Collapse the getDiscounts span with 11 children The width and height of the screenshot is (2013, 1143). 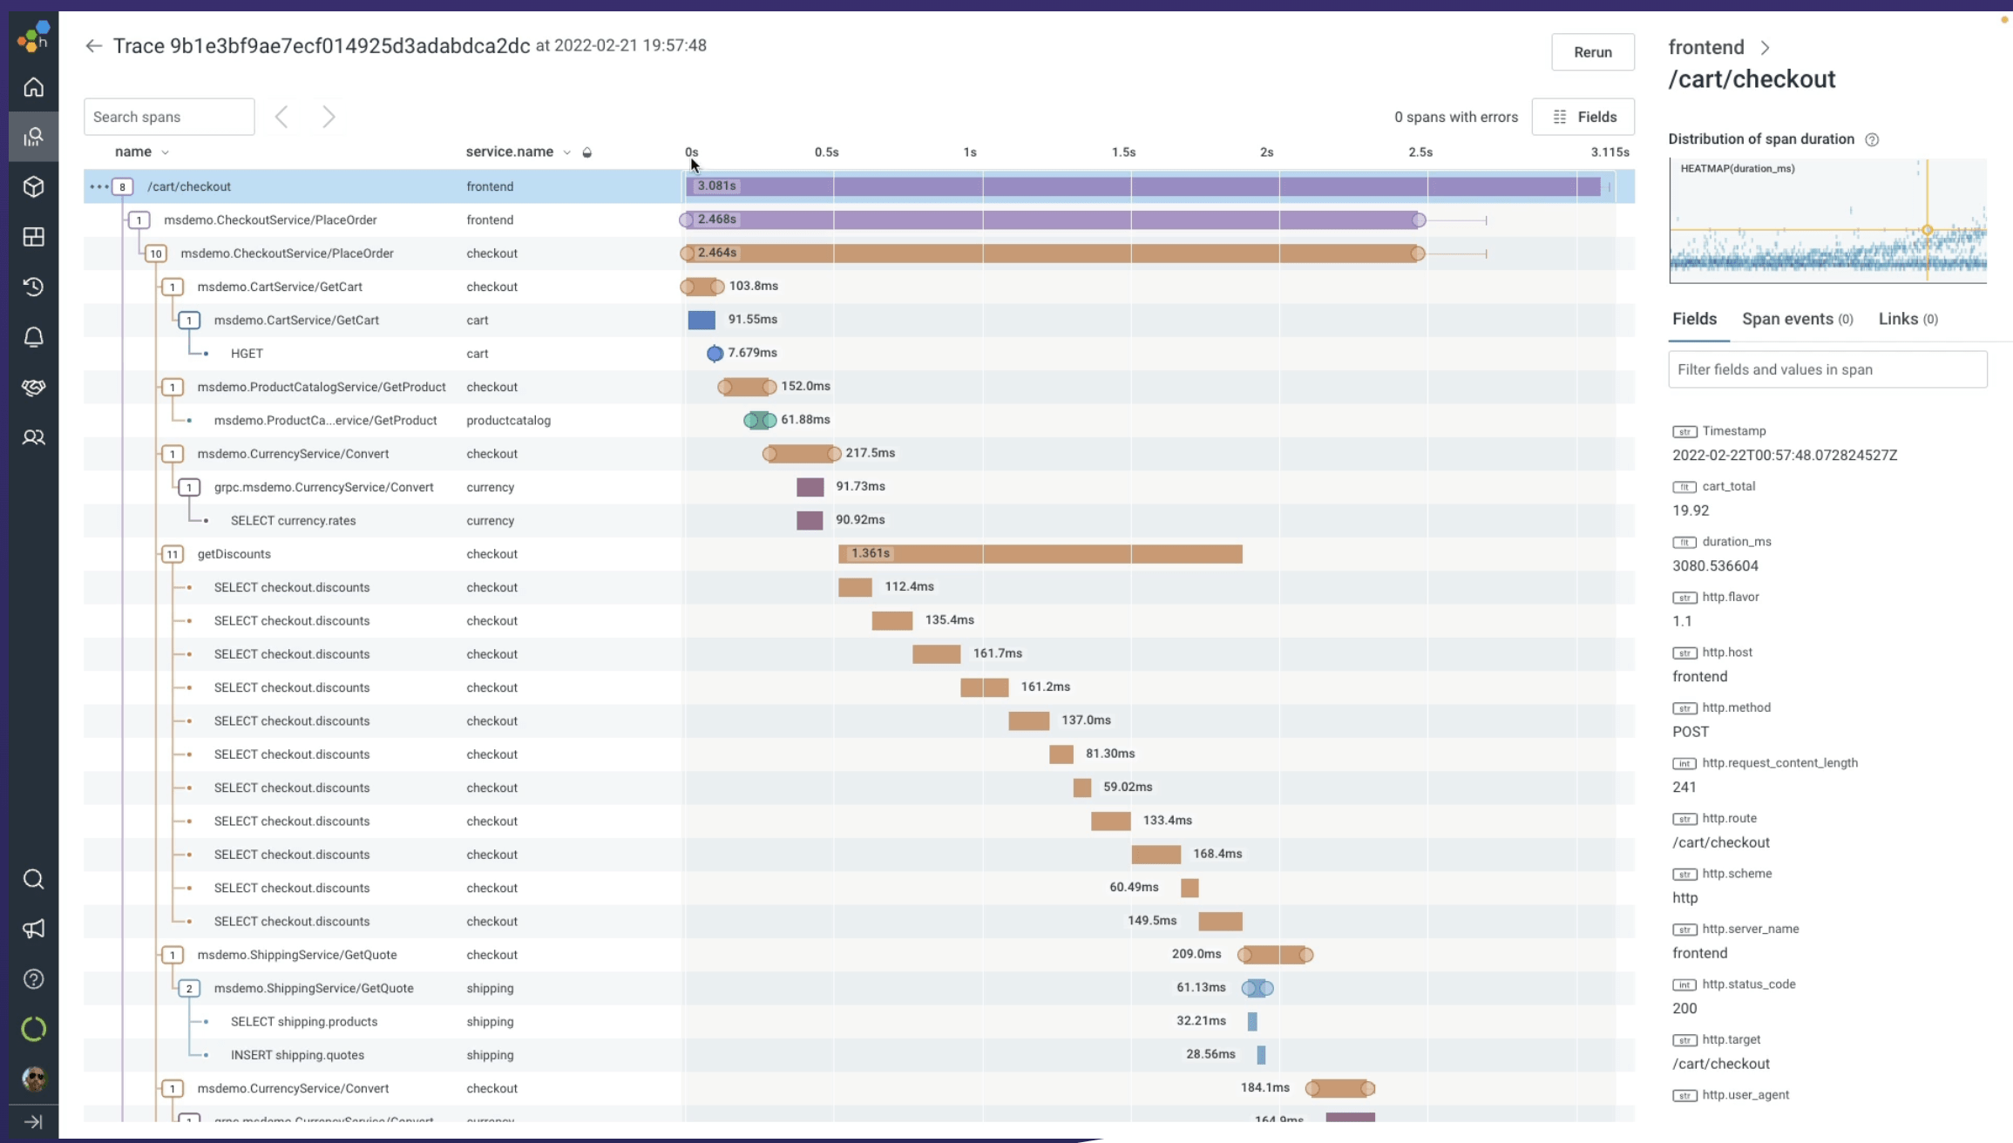tap(173, 554)
